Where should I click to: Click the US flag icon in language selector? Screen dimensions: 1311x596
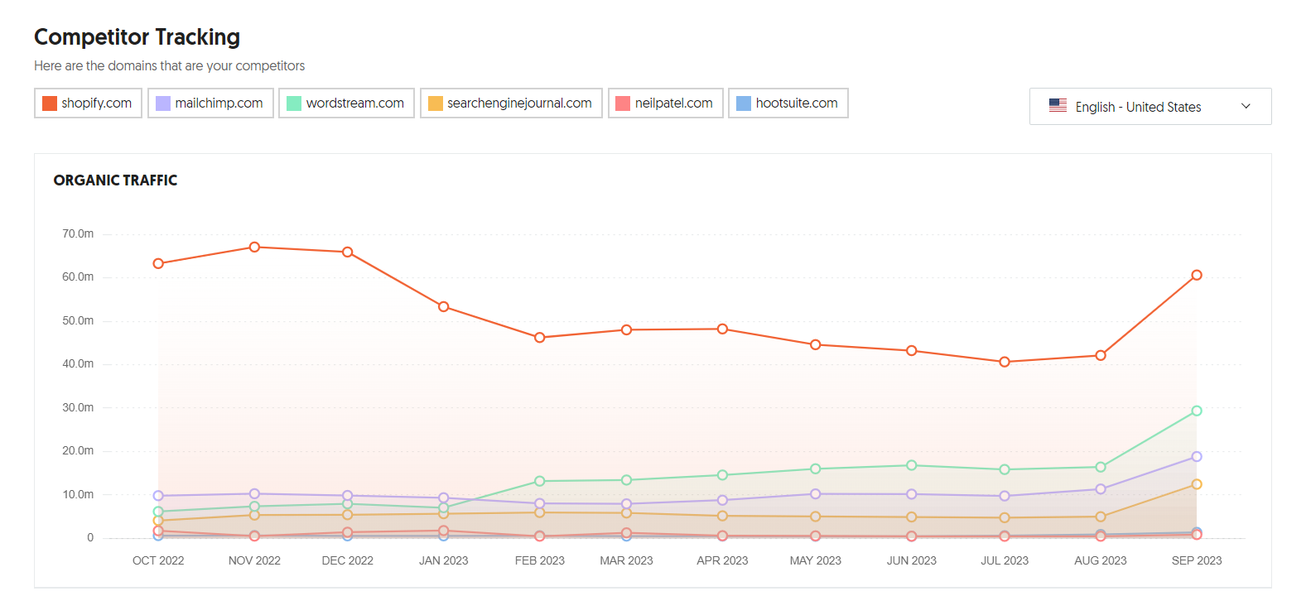click(x=1058, y=106)
